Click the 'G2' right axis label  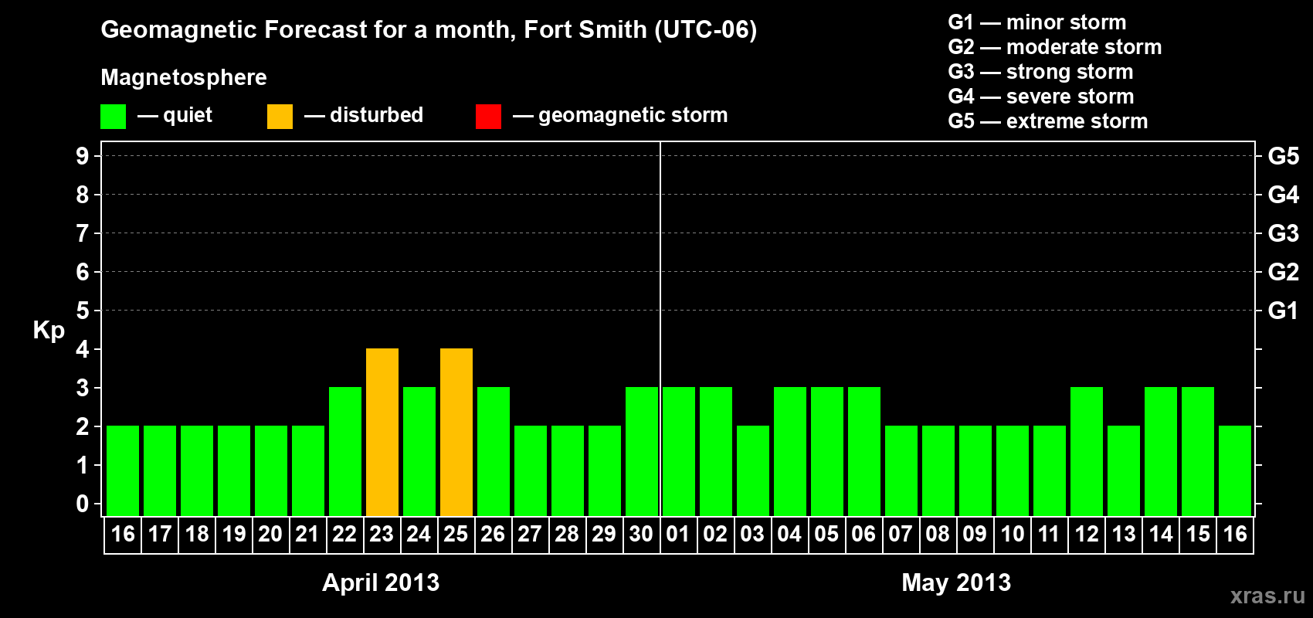pyautogui.click(x=1284, y=272)
